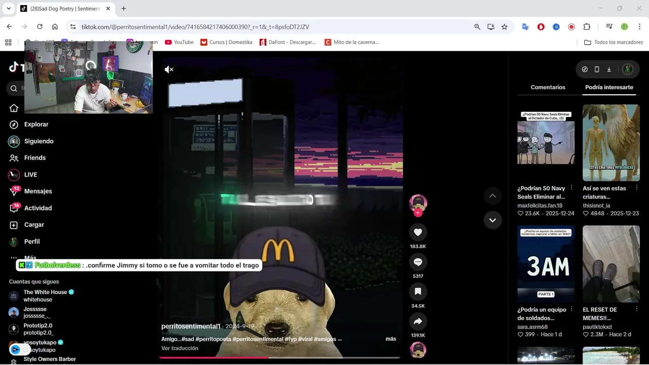The width and height of the screenshot is (649, 365).
Task: Open LIVE in the sidebar
Action: click(30, 174)
